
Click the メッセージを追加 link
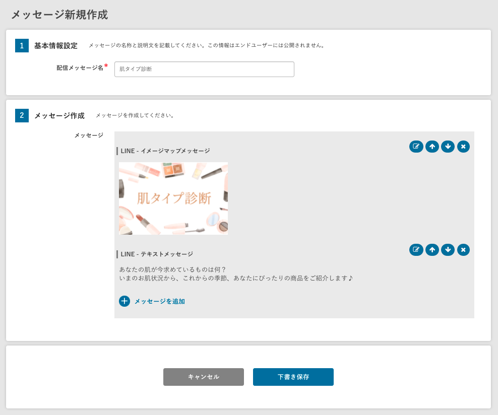tap(159, 301)
